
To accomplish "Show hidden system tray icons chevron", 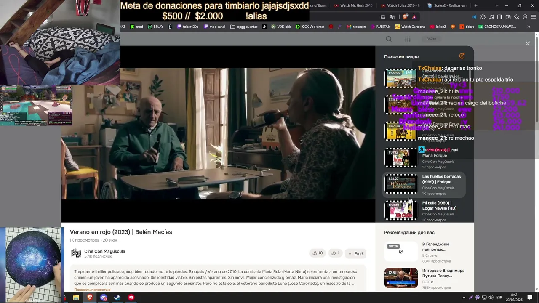I will pyautogui.click(x=464, y=298).
